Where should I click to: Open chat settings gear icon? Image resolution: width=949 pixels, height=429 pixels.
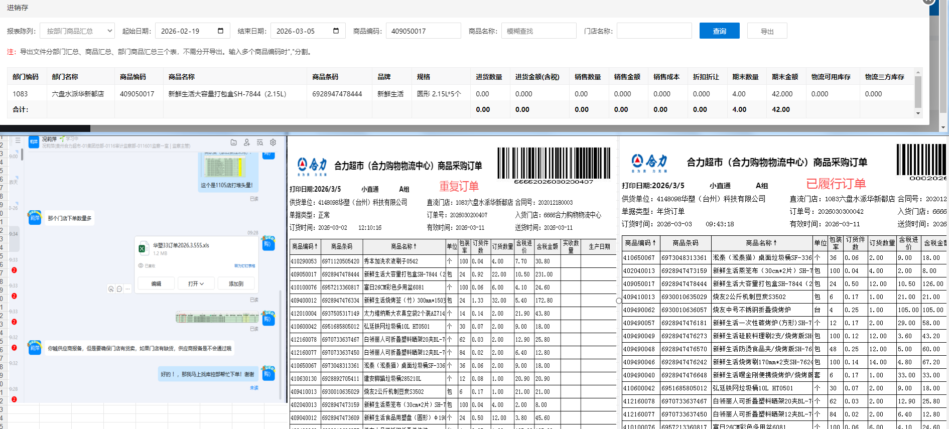(x=273, y=142)
